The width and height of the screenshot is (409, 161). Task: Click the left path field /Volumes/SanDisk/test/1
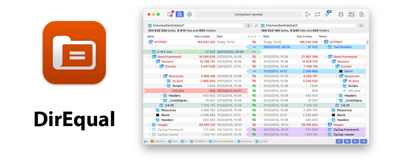(x=196, y=25)
